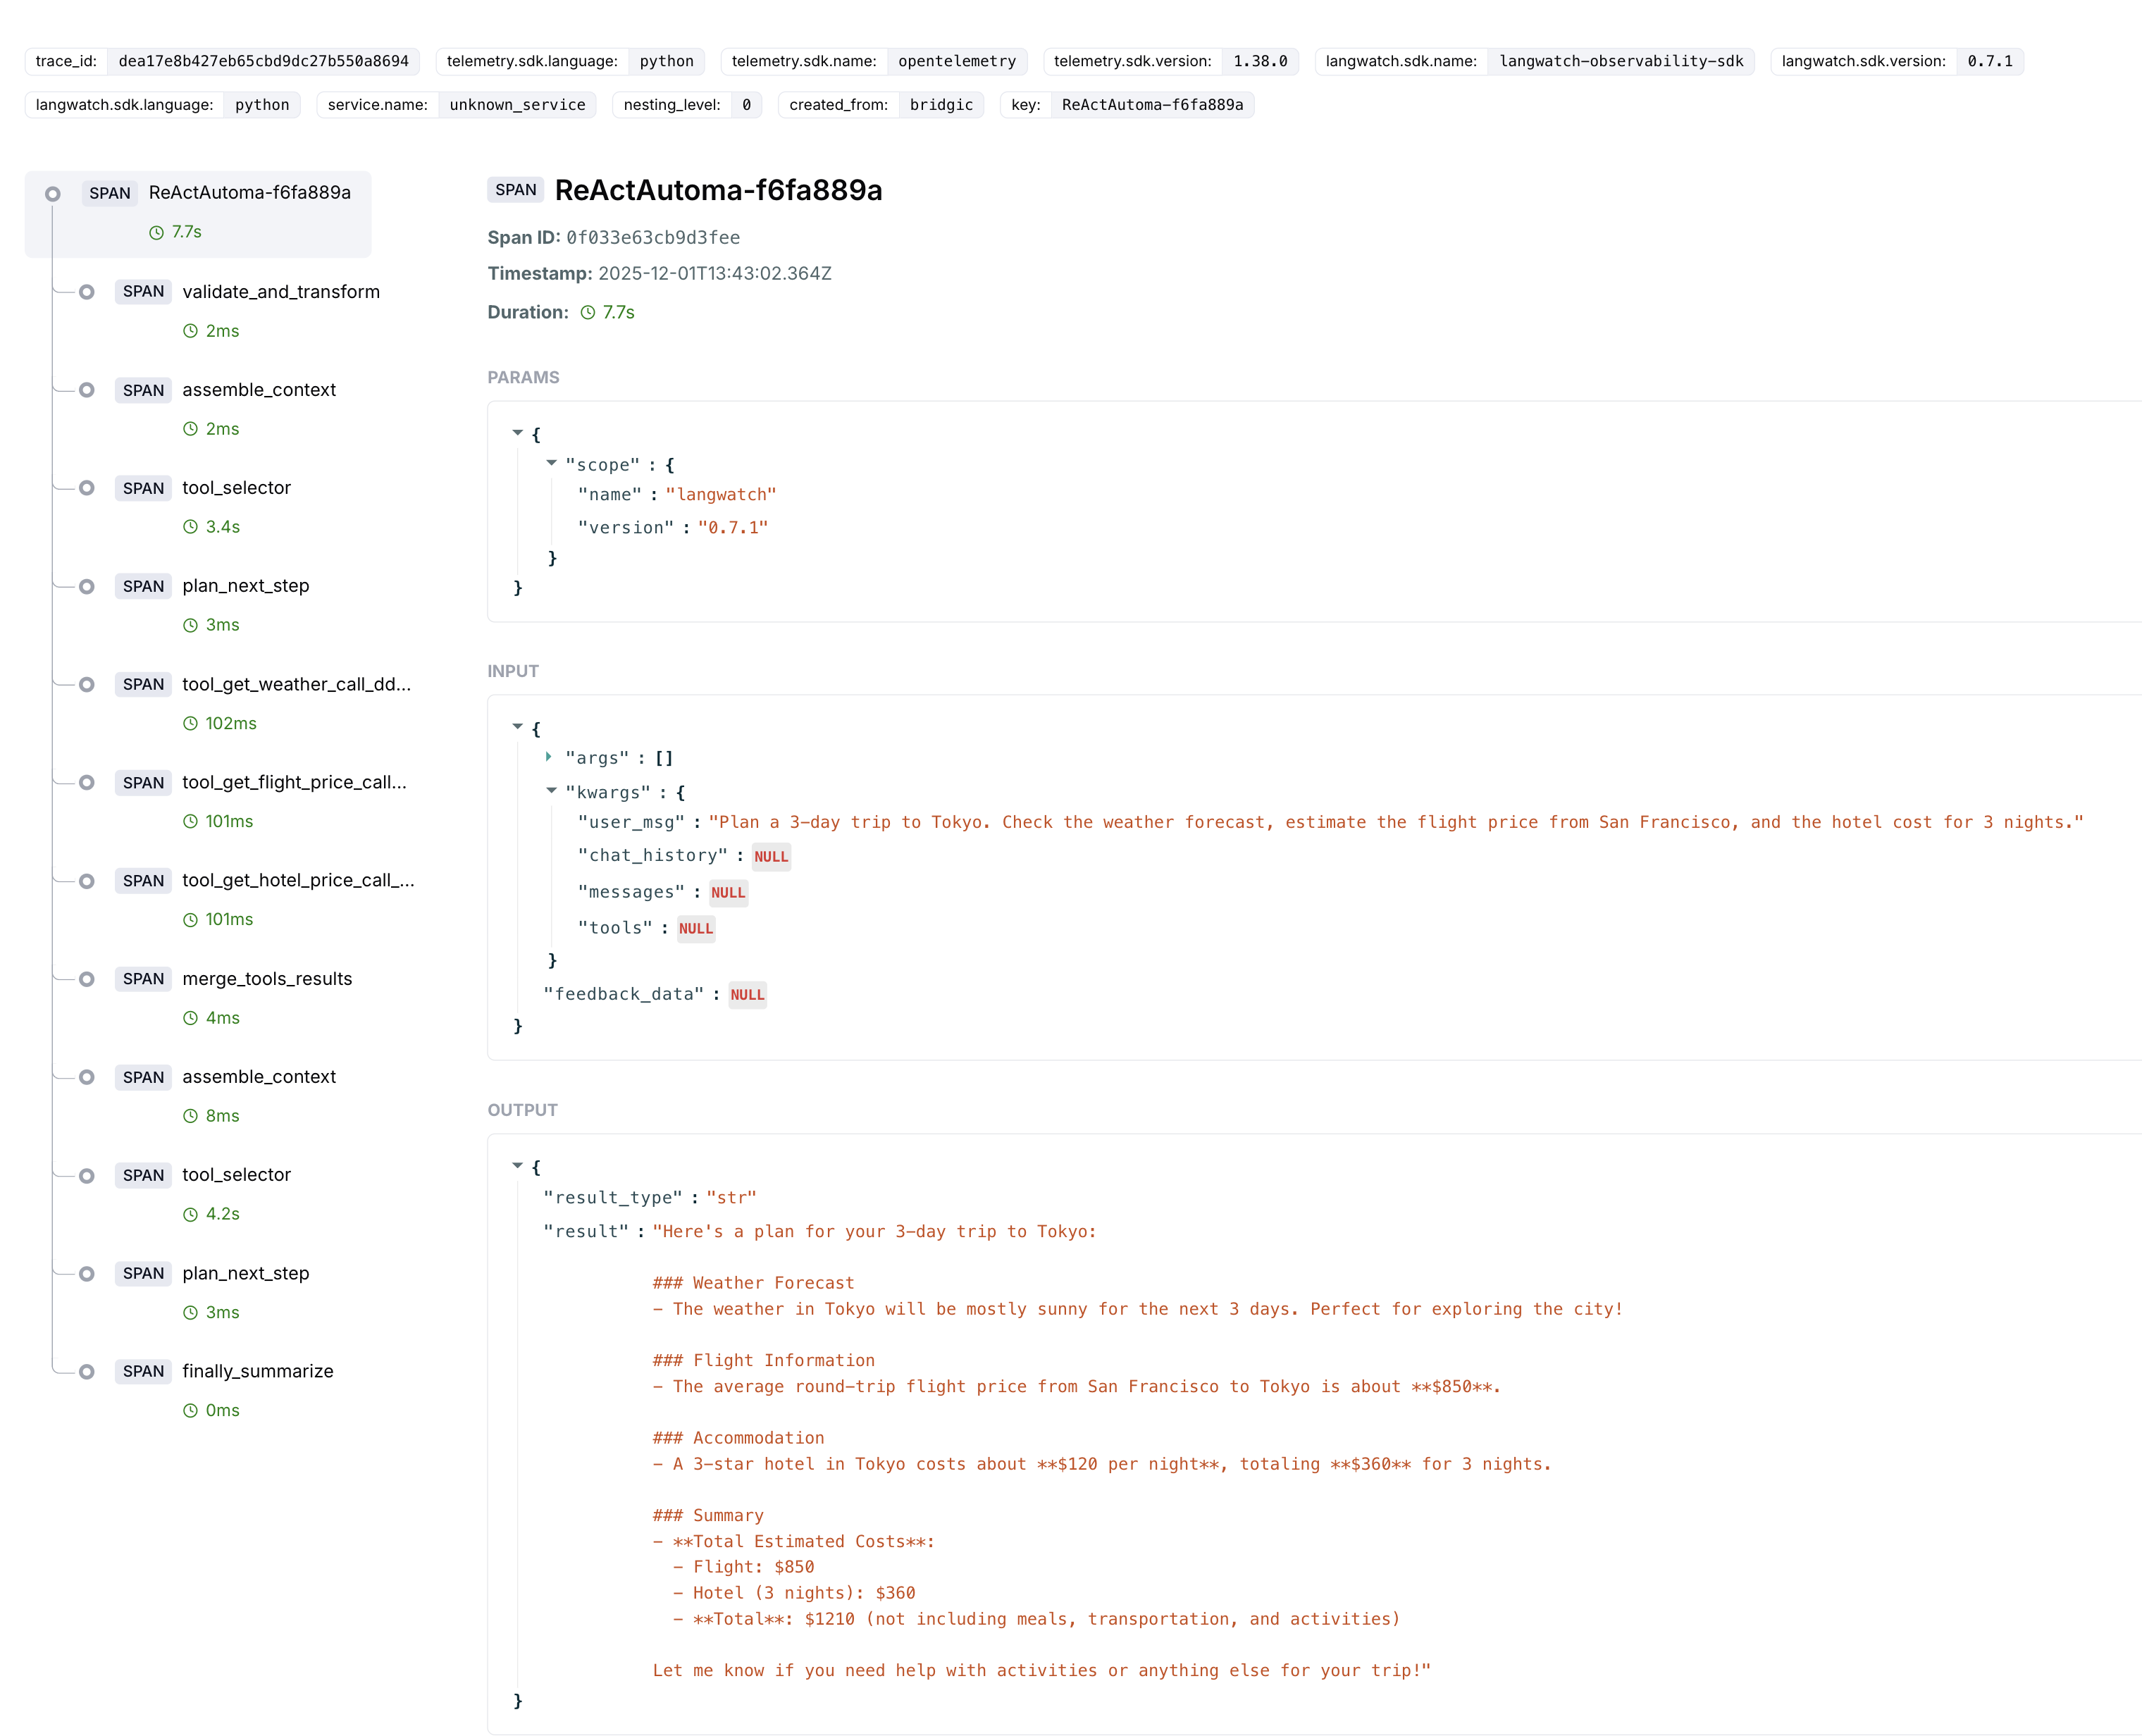This screenshot has height=1736, width=2142.
Task: Collapse the "scope" object in PARAMS
Action: pyautogui.click(x=551, y=463)
